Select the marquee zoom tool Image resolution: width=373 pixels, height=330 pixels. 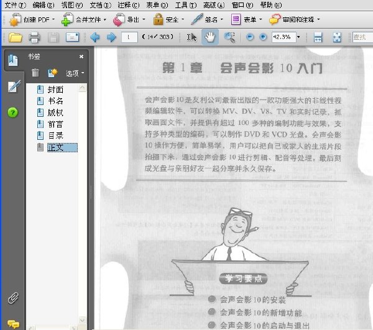click(229, 37)
